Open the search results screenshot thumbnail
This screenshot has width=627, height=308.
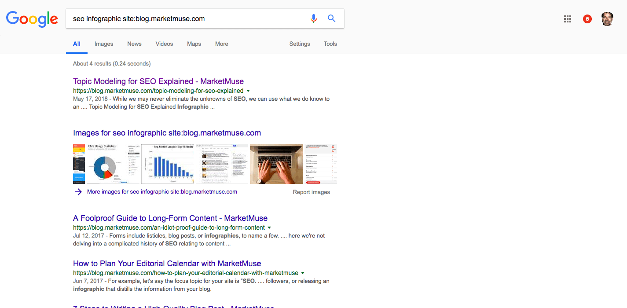(x=222, y=164)
